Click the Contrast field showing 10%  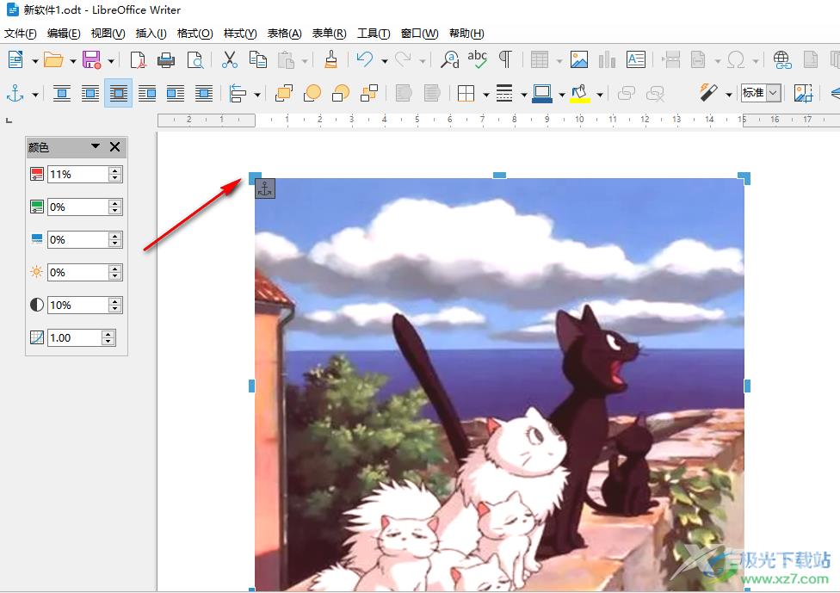(x=77, y=305)
